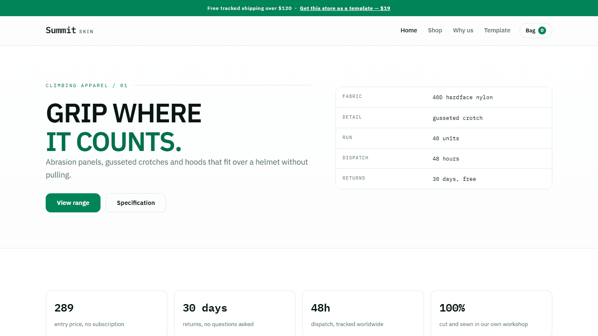Click 'cut and sewn in our own workshop' caption

pyautogui.click(x=484, y=324)
